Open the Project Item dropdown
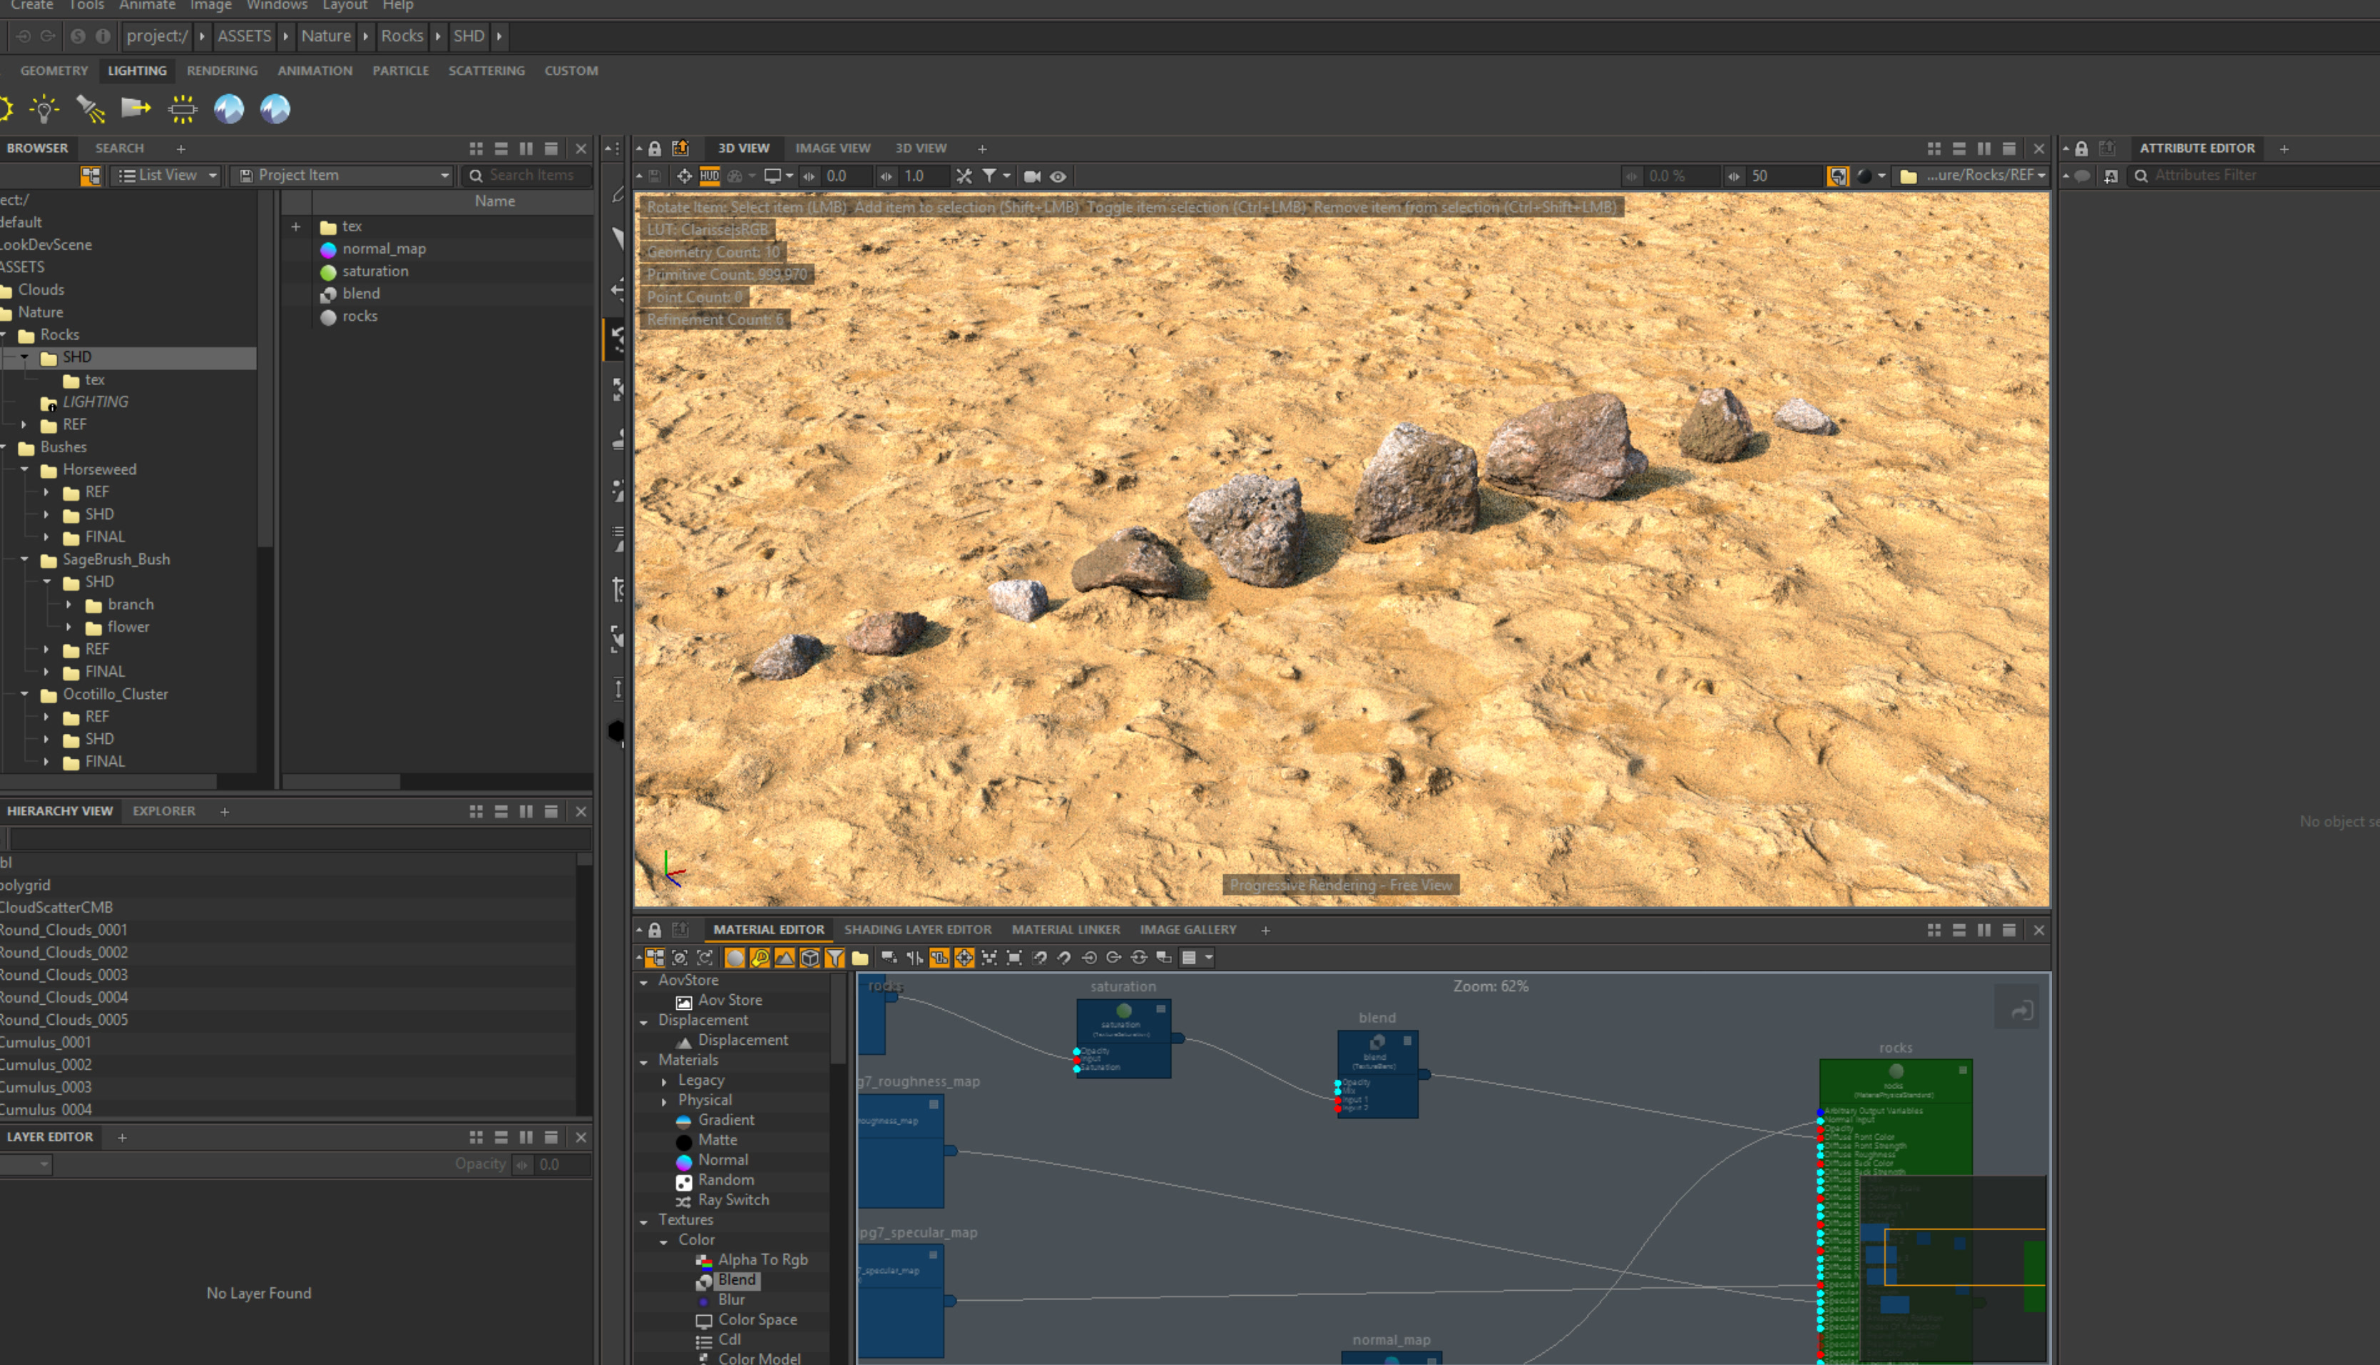The width and height of the screenshot is (2380, 1365). coord(343,175)
